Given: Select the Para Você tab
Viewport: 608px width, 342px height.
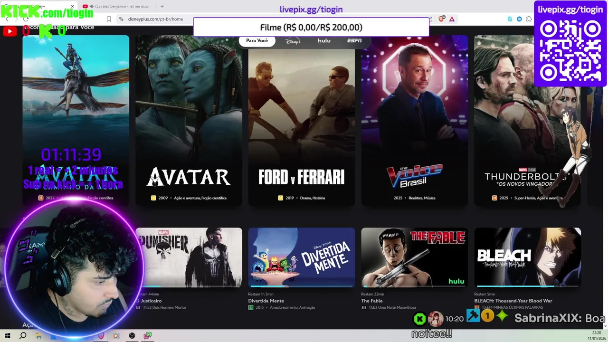Looking at the screenshot, I should 257,40.
